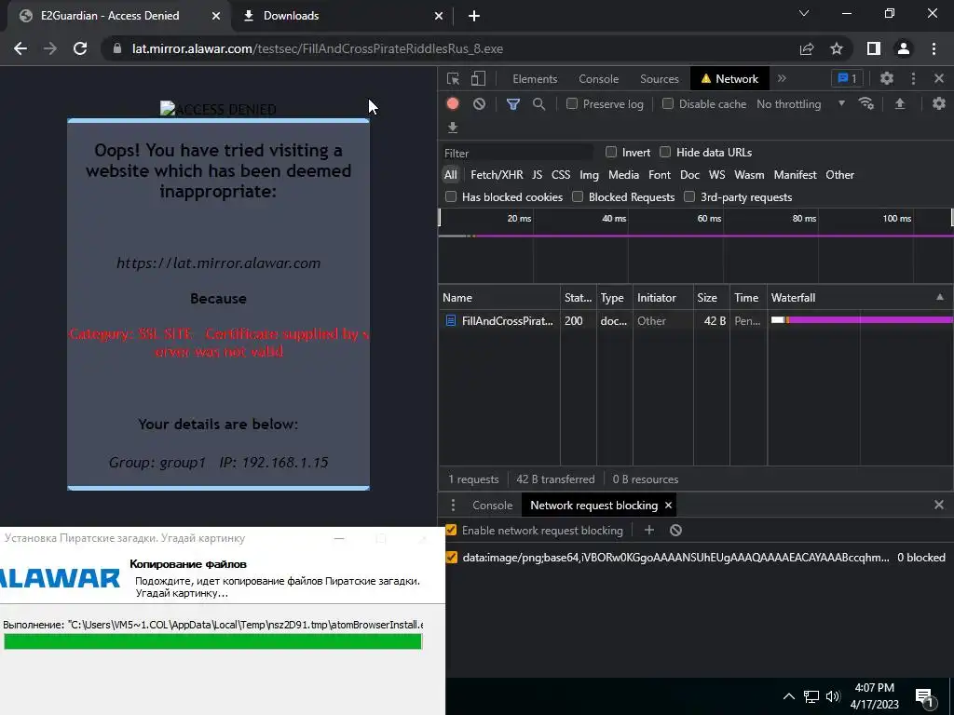
Task: Open network panel settings gear
Action: [939, 104]
